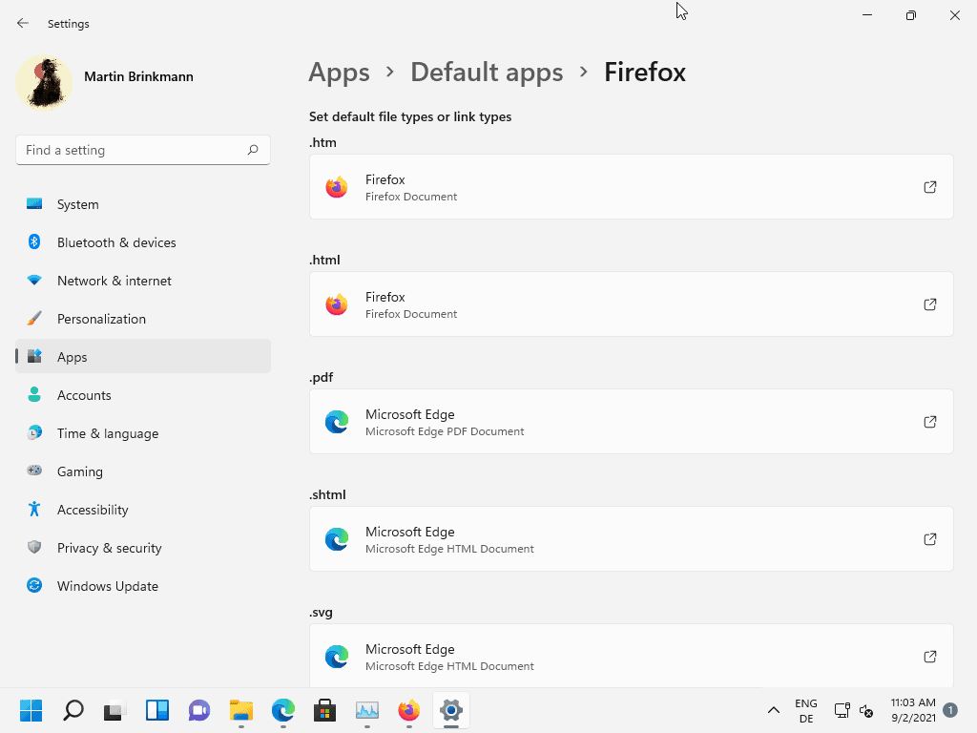The width and height of the screenshot is (977, 733).
Task: Change default app for .pdf
Action: pos(632,421)
